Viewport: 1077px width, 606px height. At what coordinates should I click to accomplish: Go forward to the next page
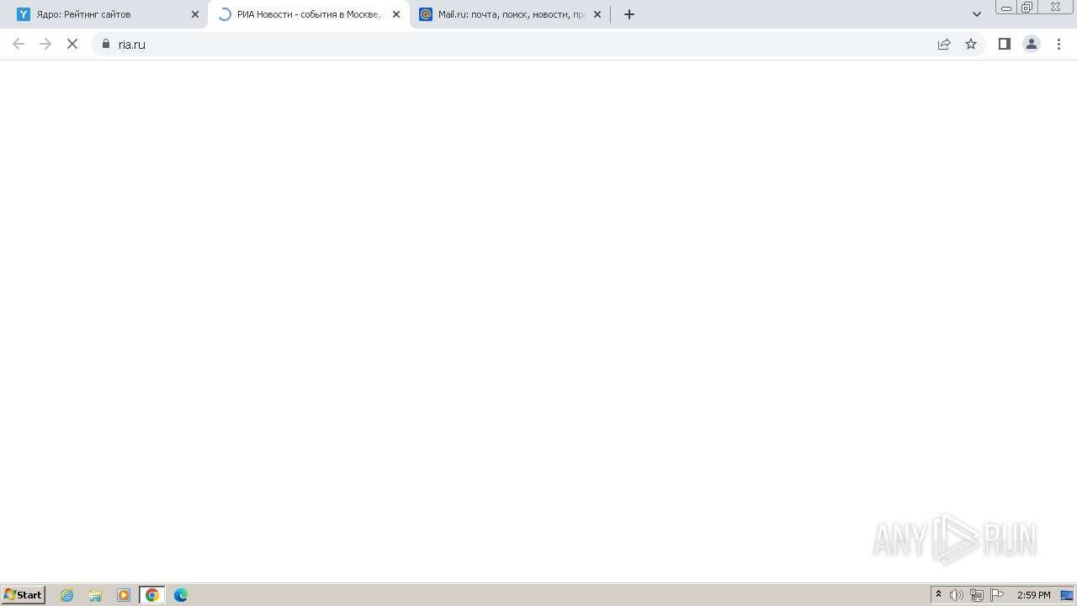point(45,44)
